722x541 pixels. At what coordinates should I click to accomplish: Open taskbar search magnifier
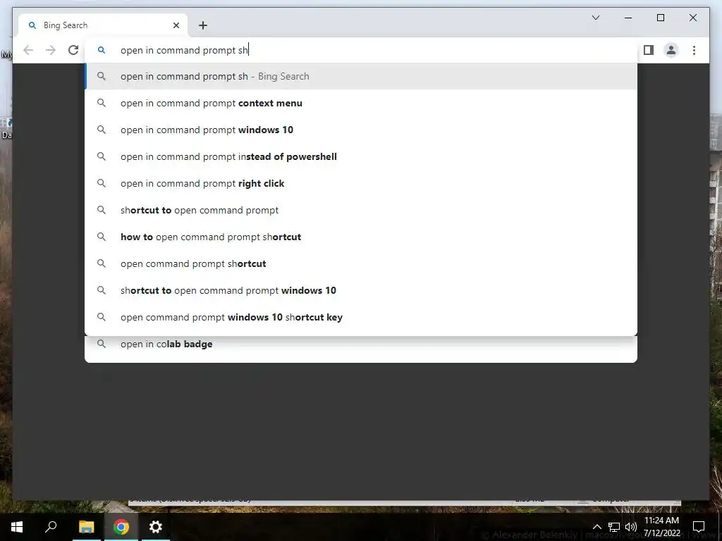[51, 527]
